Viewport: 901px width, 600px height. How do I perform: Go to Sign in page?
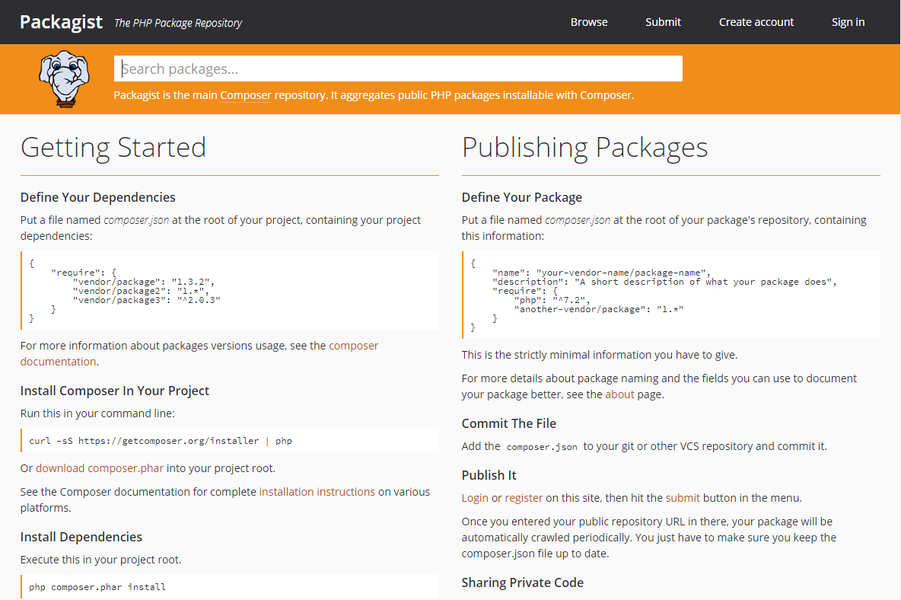tap(848, 22)
